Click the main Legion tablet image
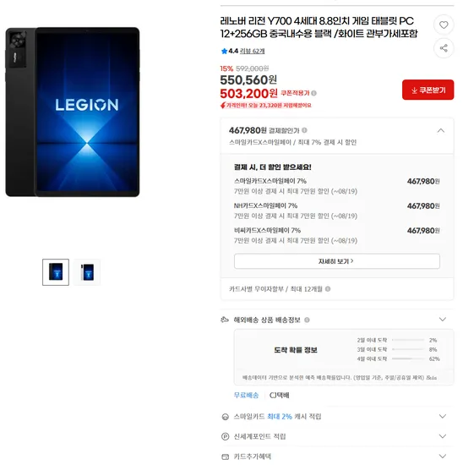 [73, 112]
